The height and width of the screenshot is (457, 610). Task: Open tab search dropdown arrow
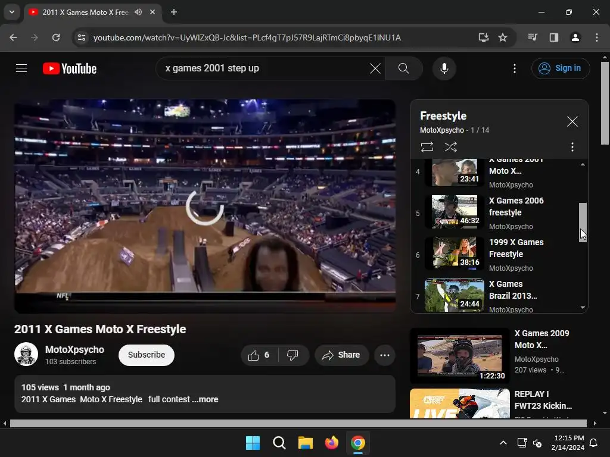point(12,12)
